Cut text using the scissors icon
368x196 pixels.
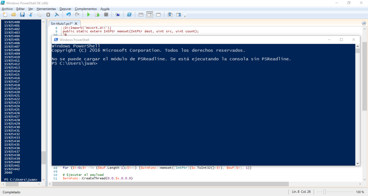tap(30, 14)
